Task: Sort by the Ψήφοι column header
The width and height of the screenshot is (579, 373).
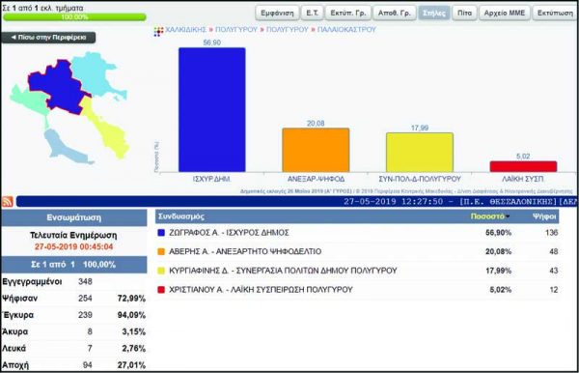Action: click(x=544, y=216)
